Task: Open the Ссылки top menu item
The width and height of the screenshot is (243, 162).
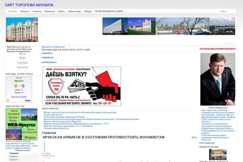Action: (37, 11)
